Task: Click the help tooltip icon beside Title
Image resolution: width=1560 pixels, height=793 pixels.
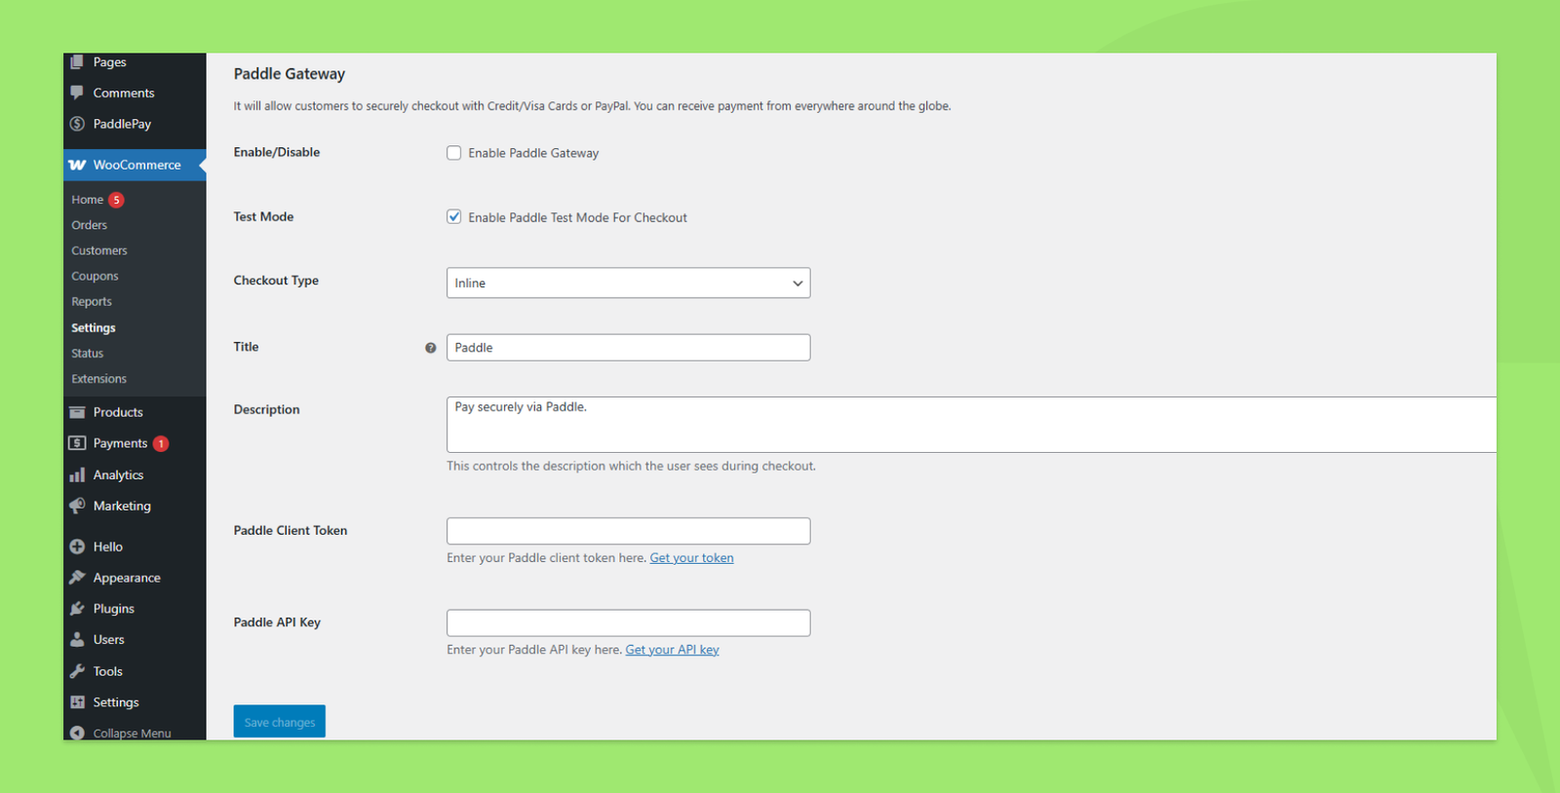Action: (x=430, y=348)
